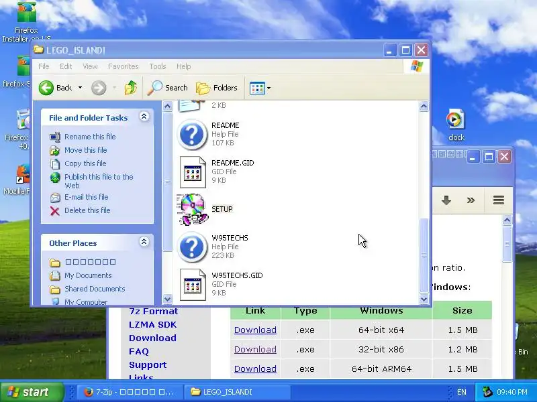Click the task pane scroll up arrow
Image resolution: width=537 pixels, height=402 pixels.
coord(167,107)
